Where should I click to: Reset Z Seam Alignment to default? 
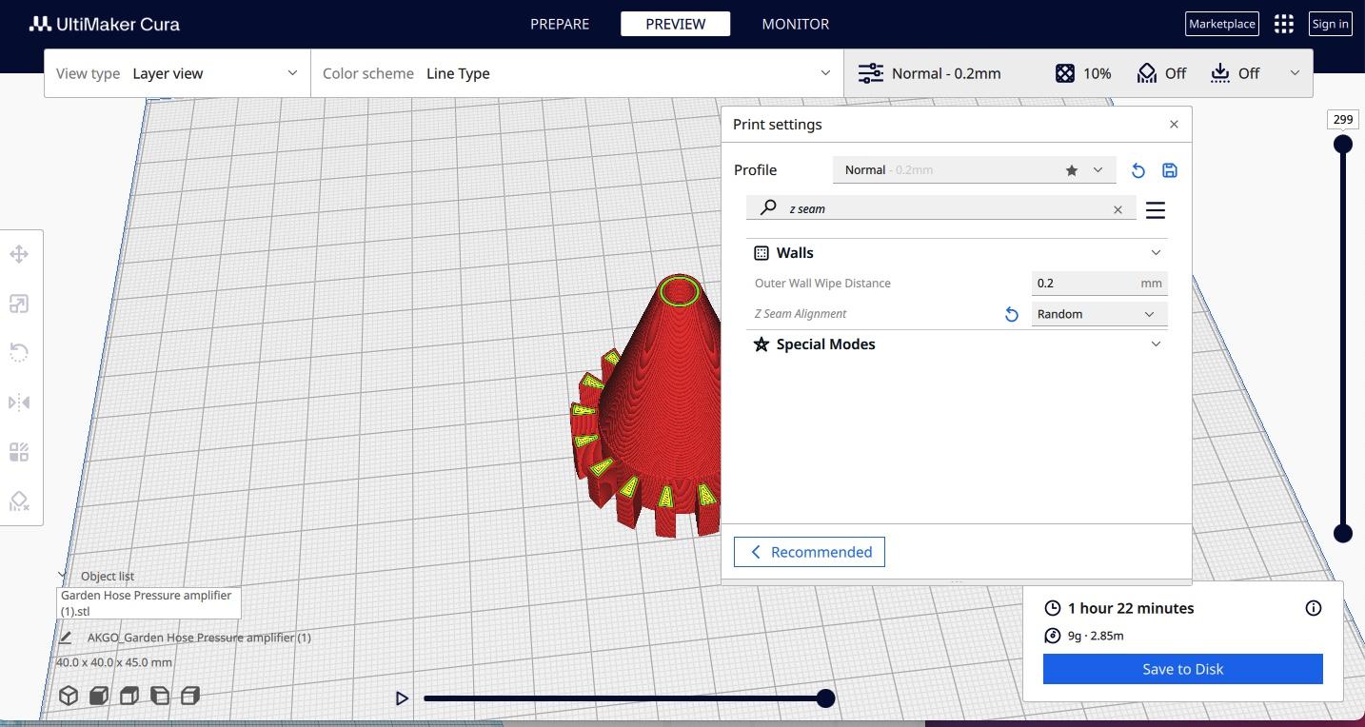[1012, 314]
